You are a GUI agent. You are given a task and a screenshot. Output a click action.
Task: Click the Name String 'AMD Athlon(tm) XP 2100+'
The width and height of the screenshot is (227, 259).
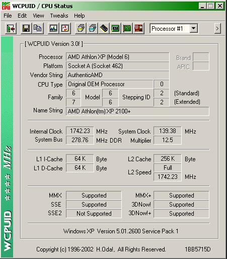(x=137, y=111)
